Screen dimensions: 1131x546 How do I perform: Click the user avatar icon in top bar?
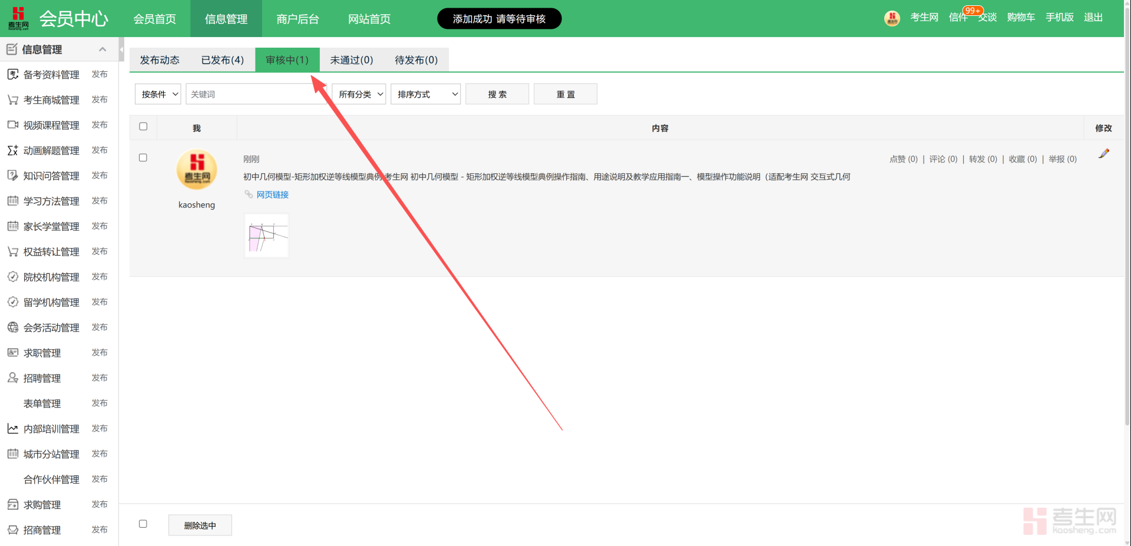[x=892, y=18]
